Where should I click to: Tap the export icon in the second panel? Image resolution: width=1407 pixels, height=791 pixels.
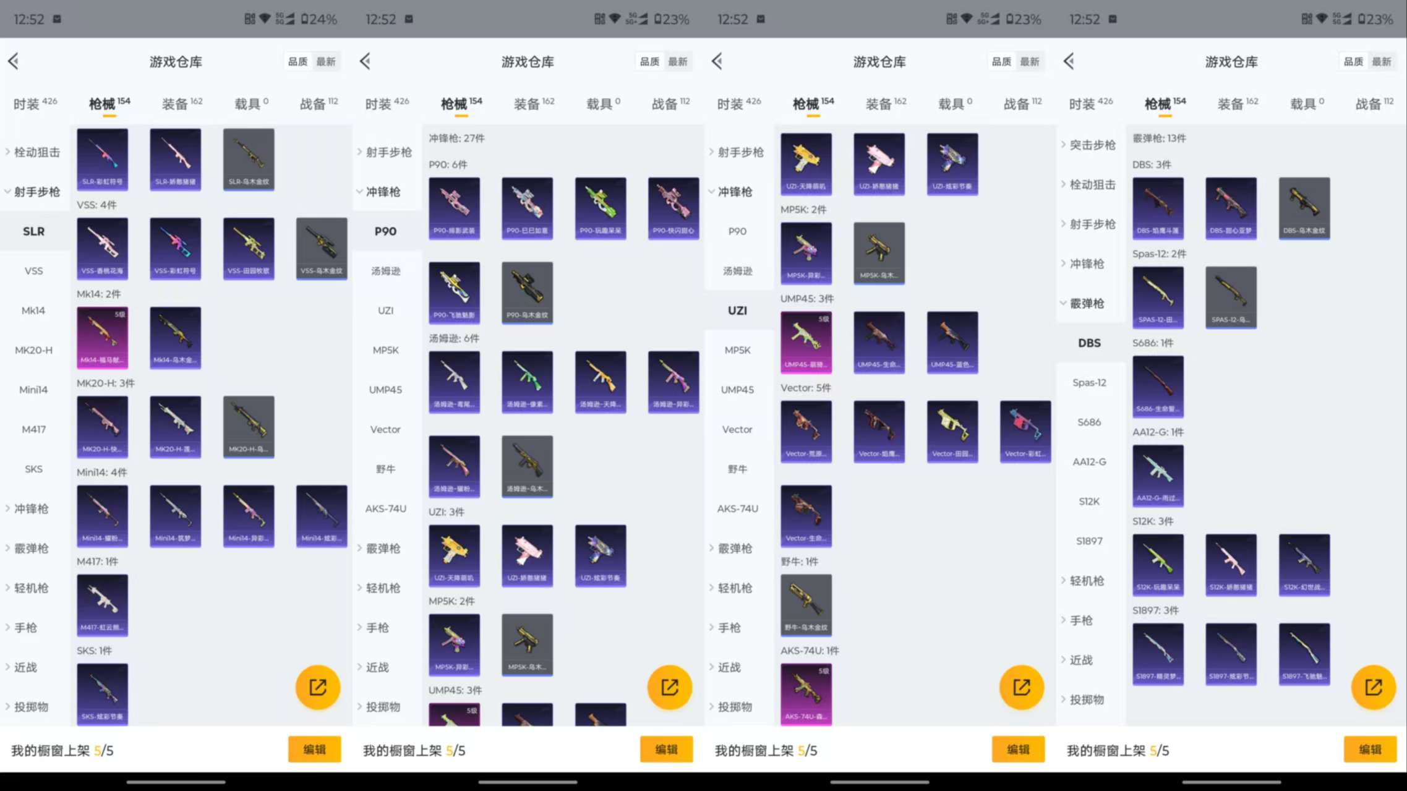pos(669,687)
